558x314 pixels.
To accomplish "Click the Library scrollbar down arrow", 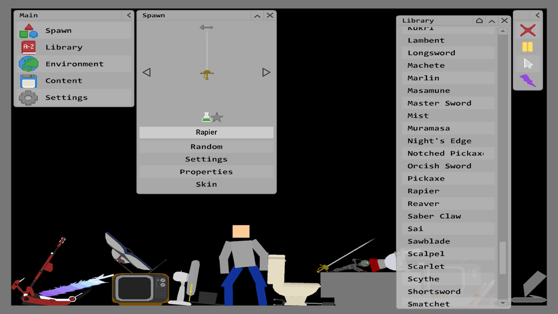I will tap(503, 303).
